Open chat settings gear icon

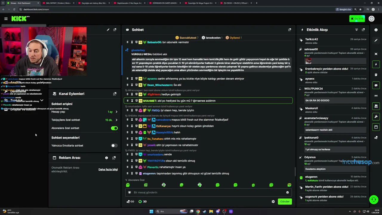click(273, 202)
